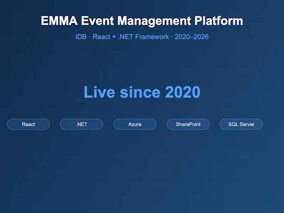
Task: Click the "Live since 2020" headline
Action: click(142, 92)
